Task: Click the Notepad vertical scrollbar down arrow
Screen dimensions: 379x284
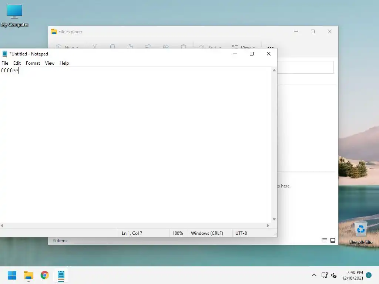Action: coord(274,219)
